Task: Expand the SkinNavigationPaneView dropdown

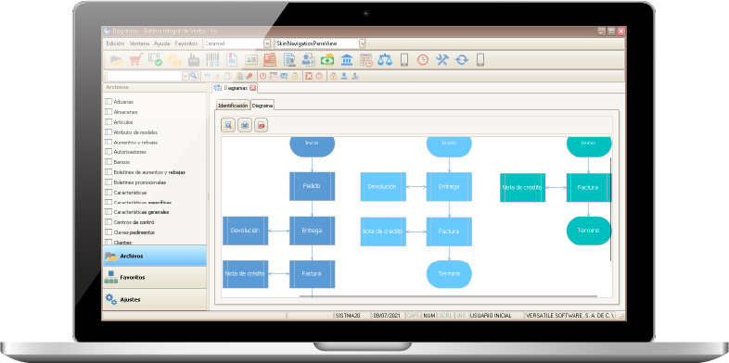Action: tap(362, 44)
